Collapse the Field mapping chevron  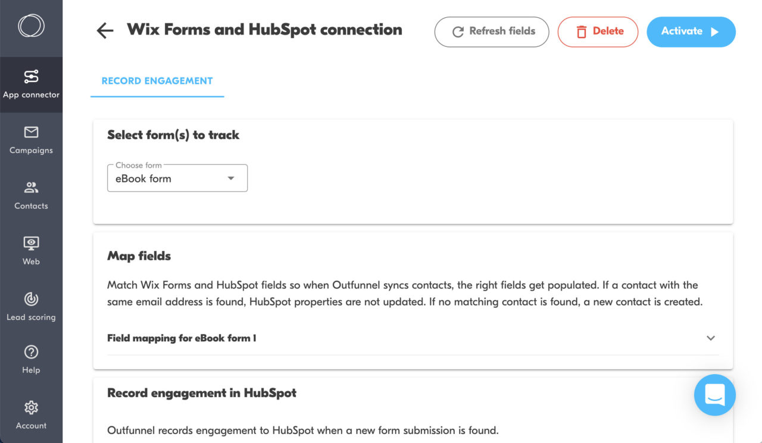click(710, 338)
